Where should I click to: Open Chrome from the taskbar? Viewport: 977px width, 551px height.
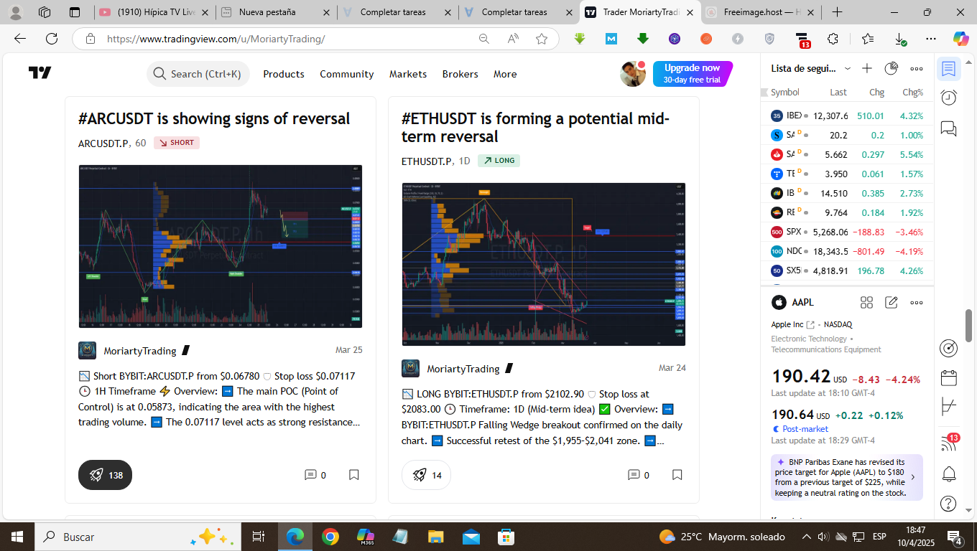point(330,536)
